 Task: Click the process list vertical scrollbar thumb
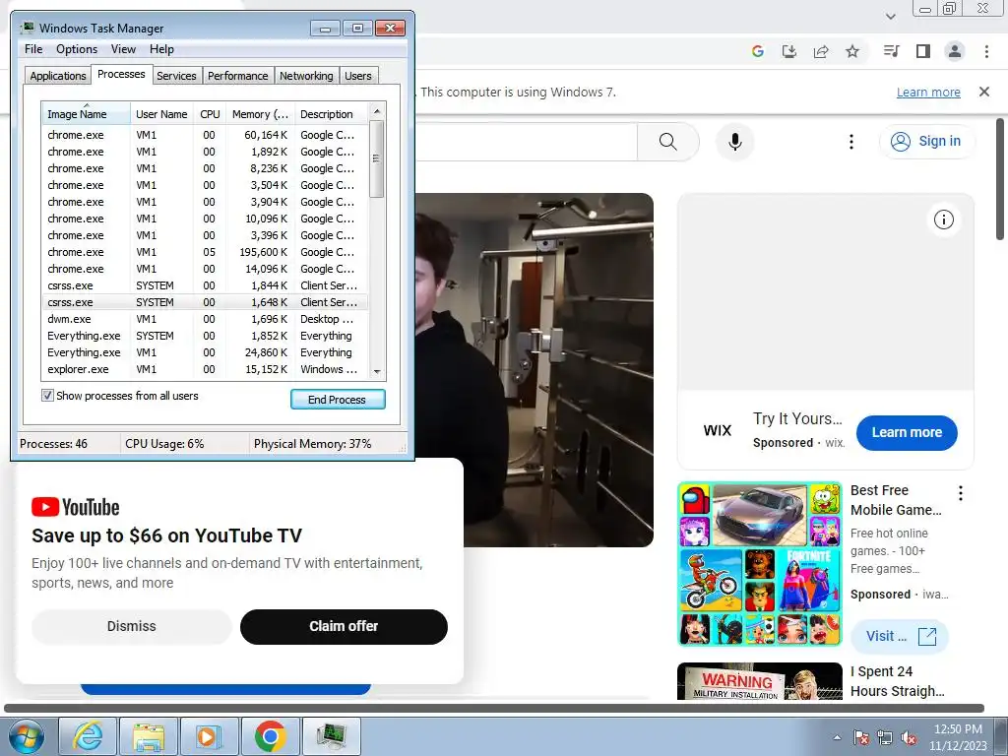pos(377,158)
